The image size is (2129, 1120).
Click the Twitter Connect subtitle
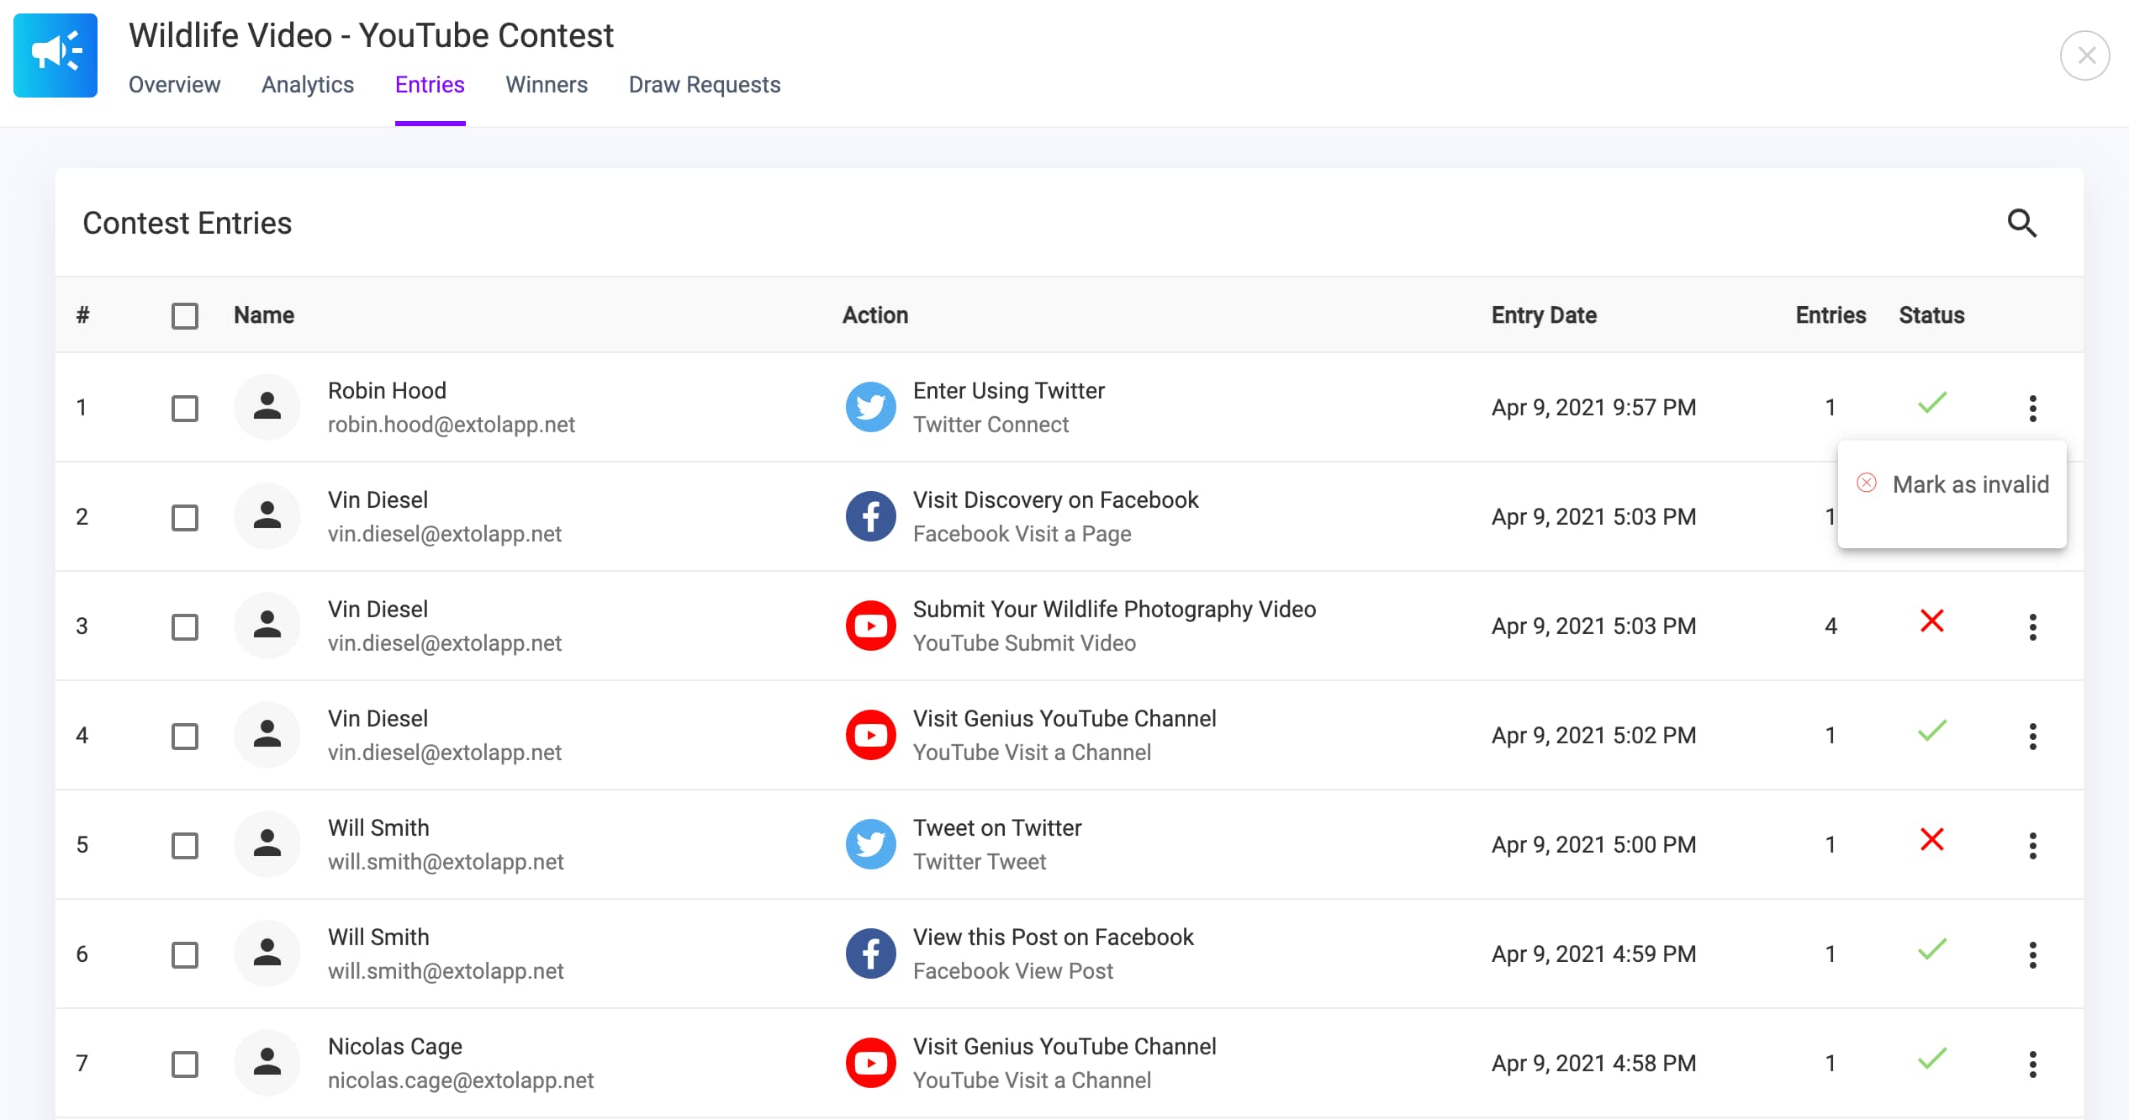(x=991, y=425)
